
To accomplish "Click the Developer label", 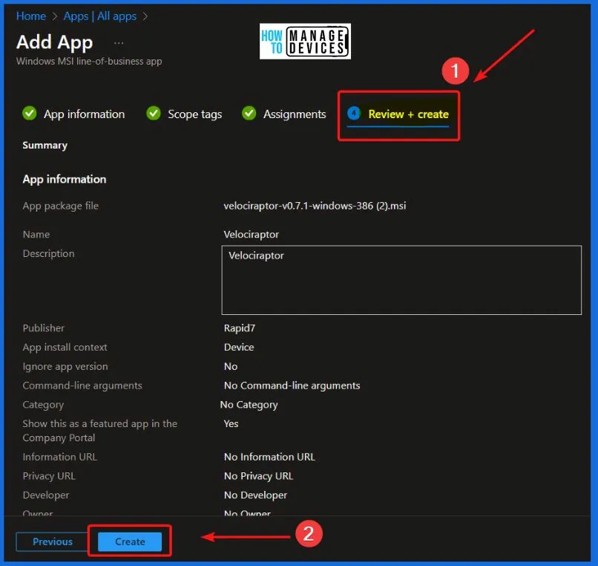I will coord(46,495).
